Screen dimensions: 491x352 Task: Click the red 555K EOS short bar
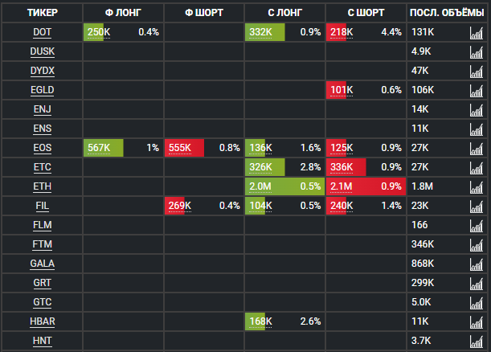[x=184, y=148]
